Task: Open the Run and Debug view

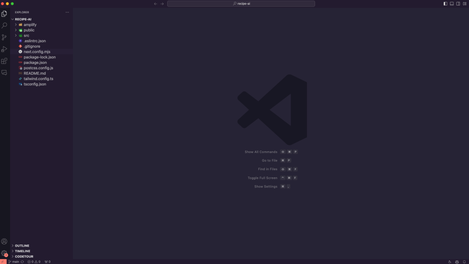Action: point(5,49)
